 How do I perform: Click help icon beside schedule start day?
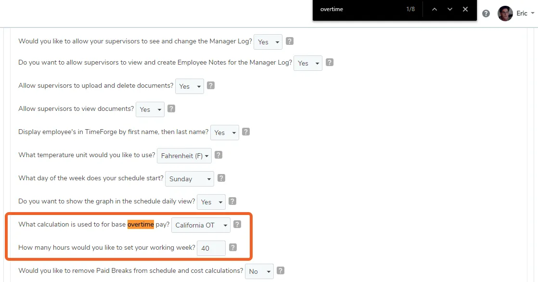pyautogui.click(x=221, y=178)
